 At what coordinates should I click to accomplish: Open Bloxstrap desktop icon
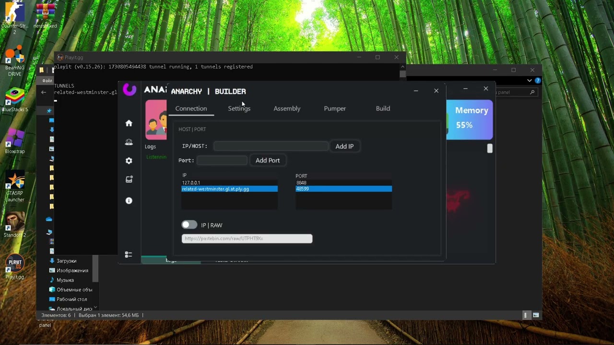pos(14,141)
